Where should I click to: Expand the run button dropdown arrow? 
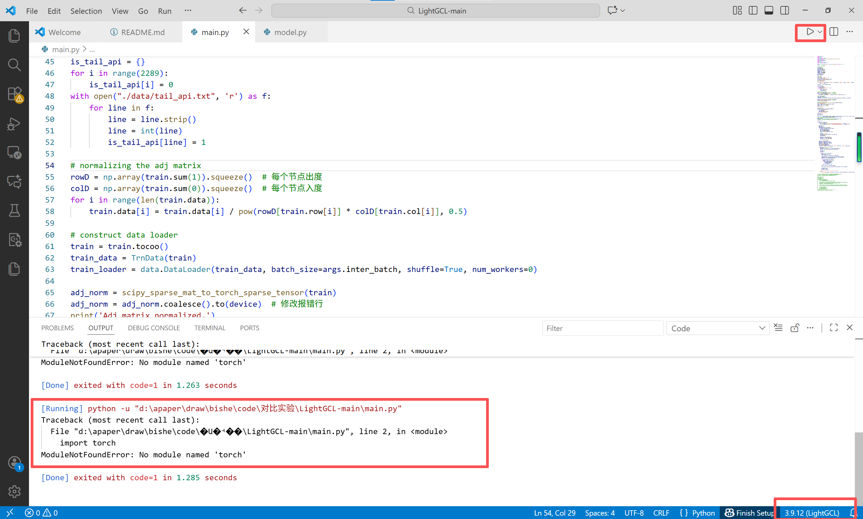[820, 32]
